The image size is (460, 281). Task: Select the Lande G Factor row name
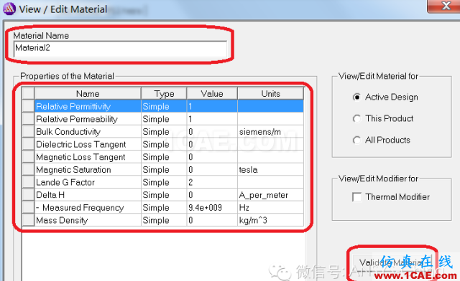pyautogui.click(x=88, y=182)
